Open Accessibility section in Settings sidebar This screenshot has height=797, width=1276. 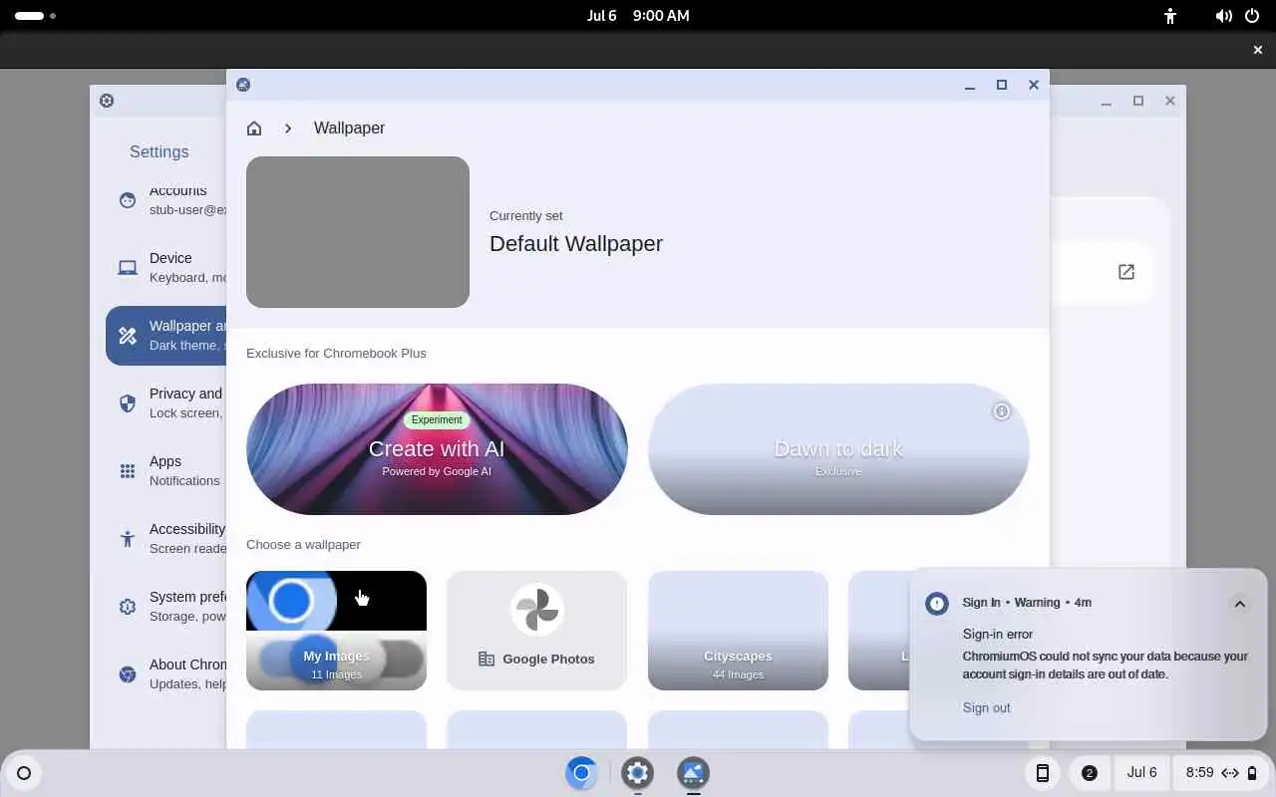[x=166, y=539]
